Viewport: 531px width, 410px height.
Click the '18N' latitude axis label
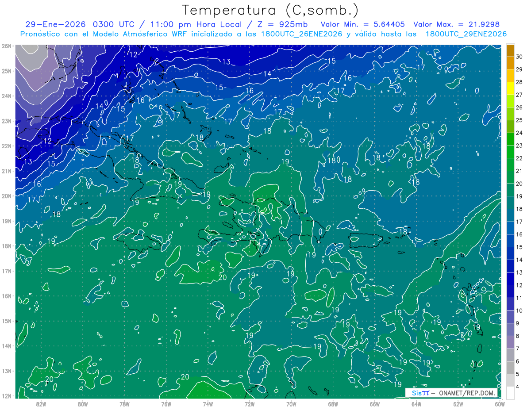tap(7, 246)
